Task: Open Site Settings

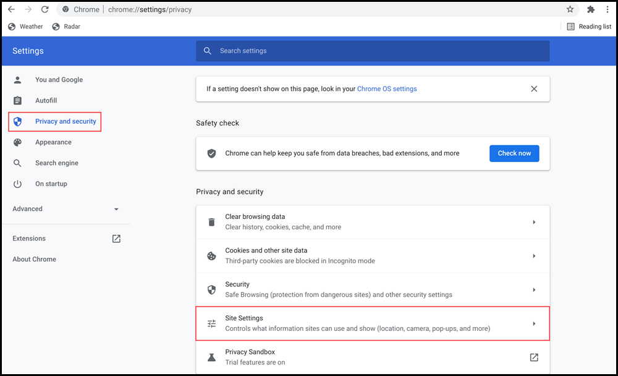Action: click(x=373, y=323)
